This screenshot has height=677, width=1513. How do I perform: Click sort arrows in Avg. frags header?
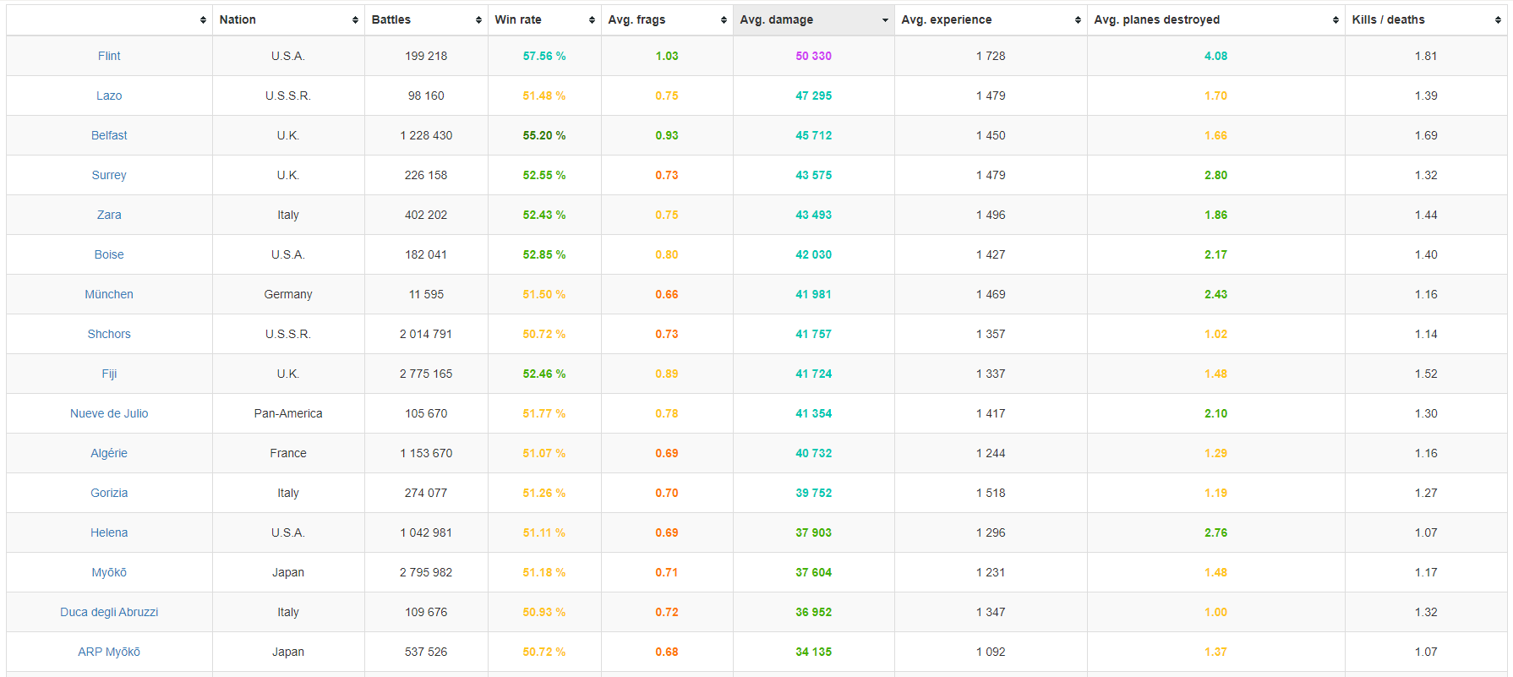tap(724, 20)
